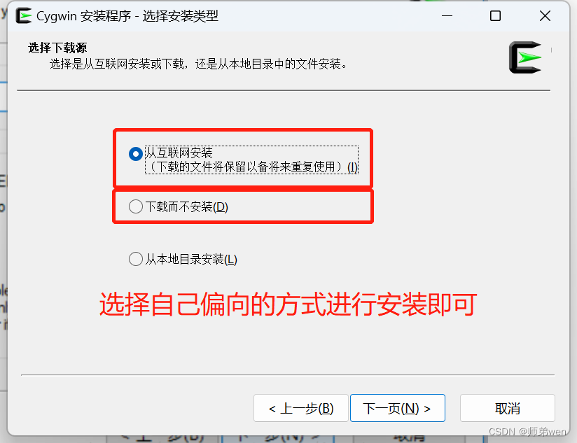
Task: Continue with the 下一页(N) button
Action: pyautogui.click(x=398, y=408)
